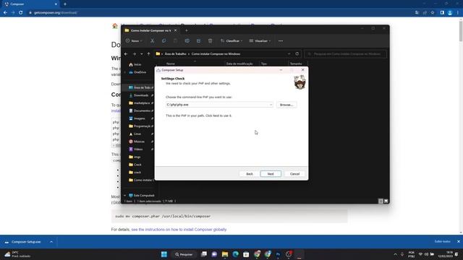Click Pesquisar taskbar search box
This screenshot has height=260, width=463.
pos(184,254)
